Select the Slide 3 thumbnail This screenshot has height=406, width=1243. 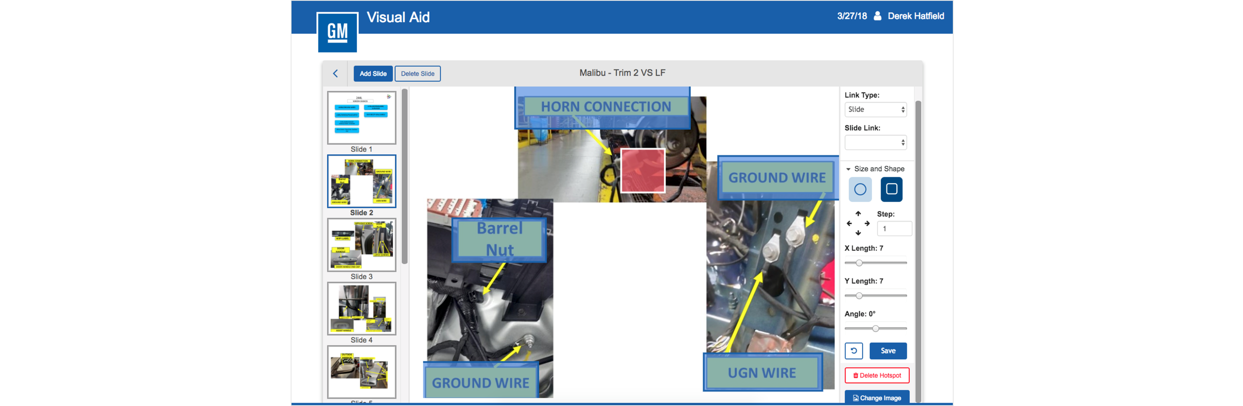(361, 245)
